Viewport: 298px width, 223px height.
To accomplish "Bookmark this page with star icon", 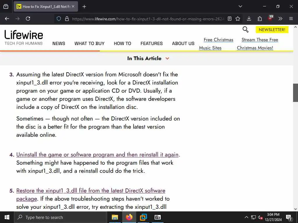I will coord(237,19).
